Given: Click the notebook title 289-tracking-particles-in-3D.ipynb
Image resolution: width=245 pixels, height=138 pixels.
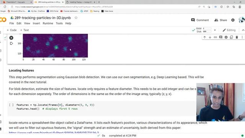Looking at the screenshot, I should [x=42, y=18].
